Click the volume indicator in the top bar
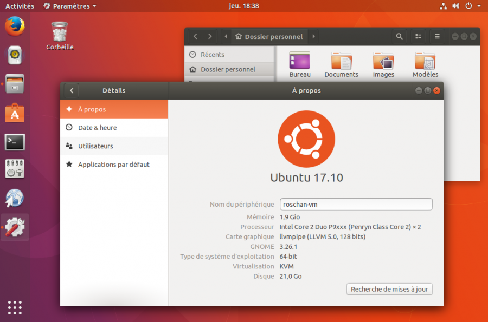 pyautogui.click(x=455, y=6)
